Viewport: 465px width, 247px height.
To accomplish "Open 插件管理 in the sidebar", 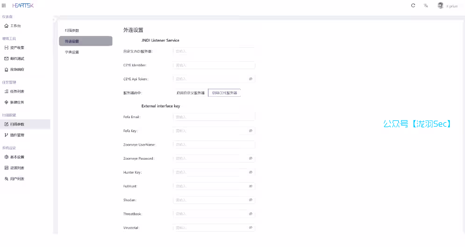I will (x=17, y=135).
